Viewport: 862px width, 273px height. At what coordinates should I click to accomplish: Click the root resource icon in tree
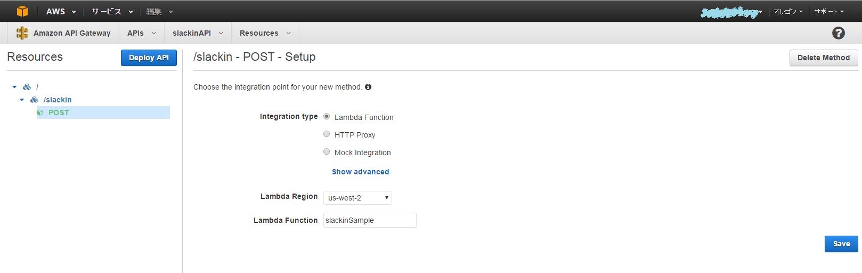point(27,87)
